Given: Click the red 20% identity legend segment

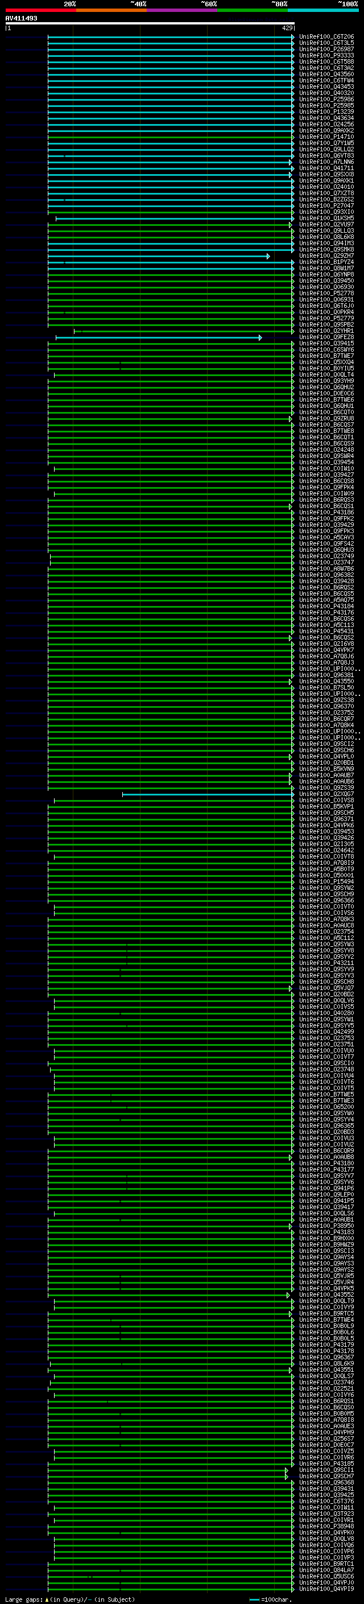Looking at the screenshot, I should 40,10.
